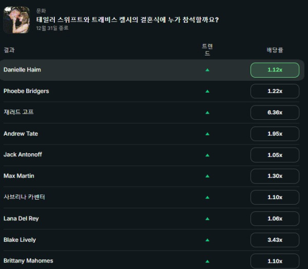Choose the 1.30x odds for Max Martin
The width and height of the screenshot is (308, 269).
click(x=275, y=176)
